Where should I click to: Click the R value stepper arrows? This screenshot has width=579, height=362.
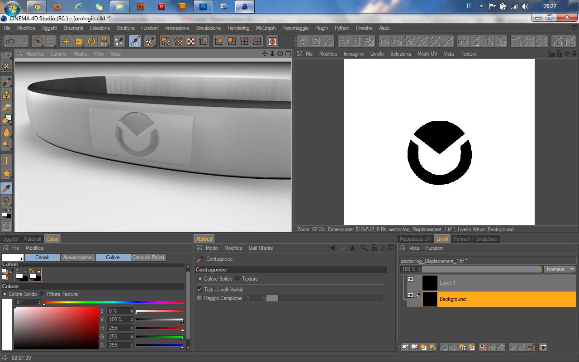[x=132, y=328]
